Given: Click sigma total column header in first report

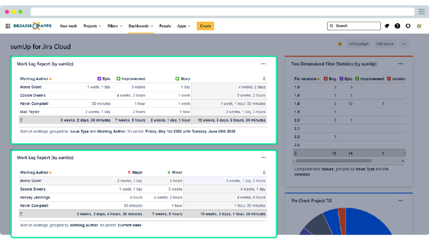Looking at the screenshot, I should (264, 79).
